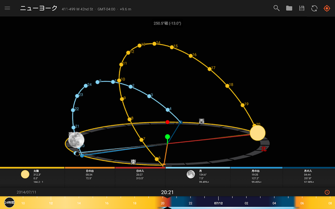Tap the 411-499 W 42nd St address
Viewport: 335px width, 209px height.
78,9
